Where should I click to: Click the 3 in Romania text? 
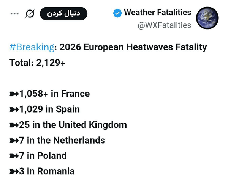click(47, 171)
